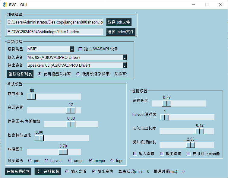
Task: Select fcpe pitch algorithm
Action: [x=112, y=161]
